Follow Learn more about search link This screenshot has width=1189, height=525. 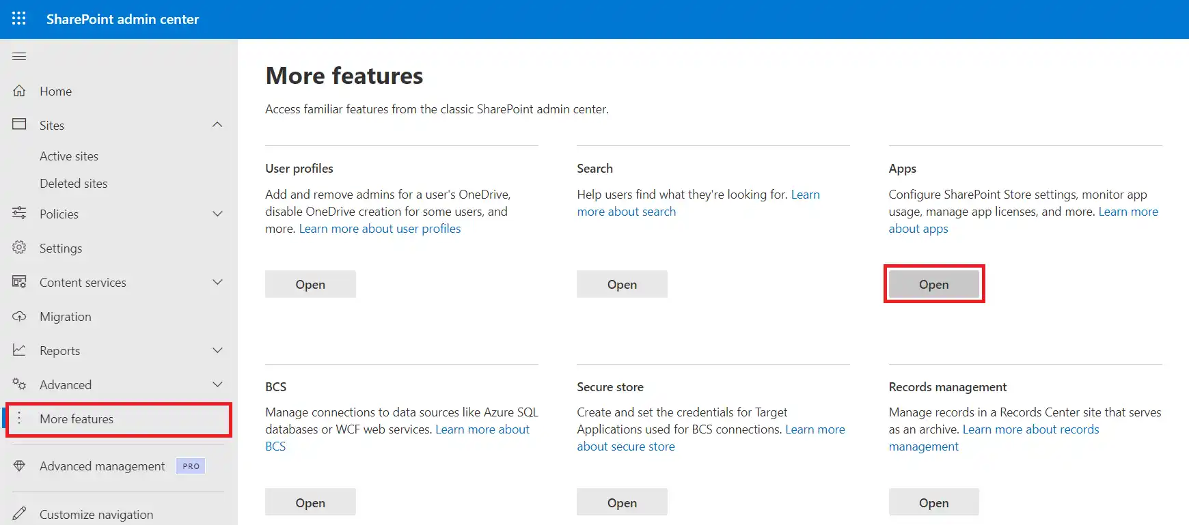click(626, 212)
